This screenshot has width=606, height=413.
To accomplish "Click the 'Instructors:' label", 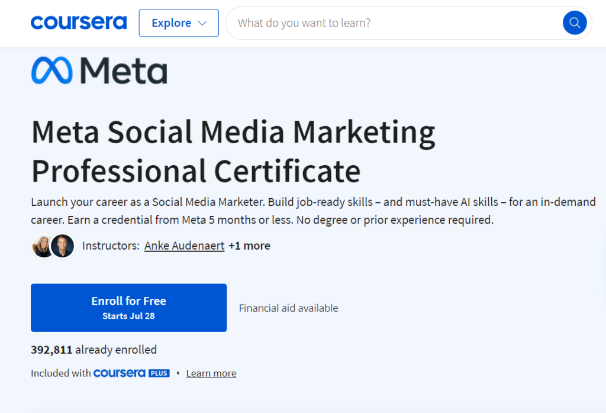I will (111, 246).
